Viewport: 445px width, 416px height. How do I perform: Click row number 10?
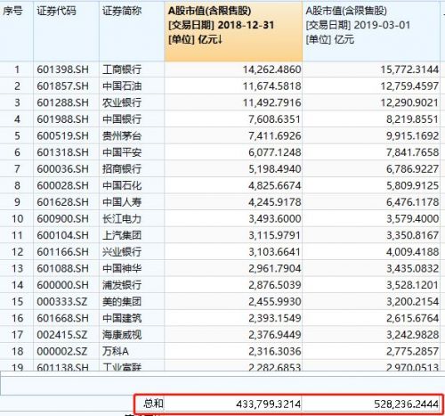tap(17, 219)
